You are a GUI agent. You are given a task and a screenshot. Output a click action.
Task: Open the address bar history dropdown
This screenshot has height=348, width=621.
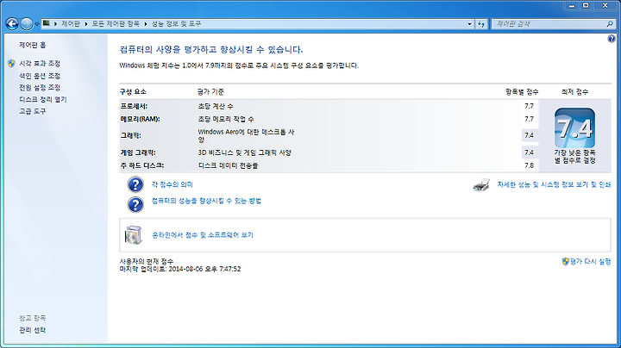[x=470, y=24]
